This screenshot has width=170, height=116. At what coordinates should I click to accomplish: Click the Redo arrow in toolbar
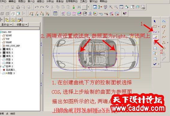click(42, 7)
